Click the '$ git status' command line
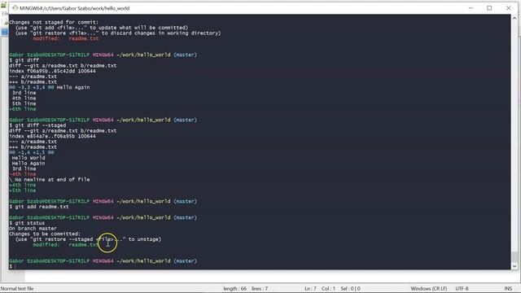The height and width of the screenshot is (293, 521). [x=27, y=223]
